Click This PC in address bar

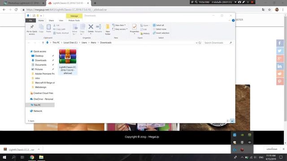pyautogui.click(x=56, y=42)
